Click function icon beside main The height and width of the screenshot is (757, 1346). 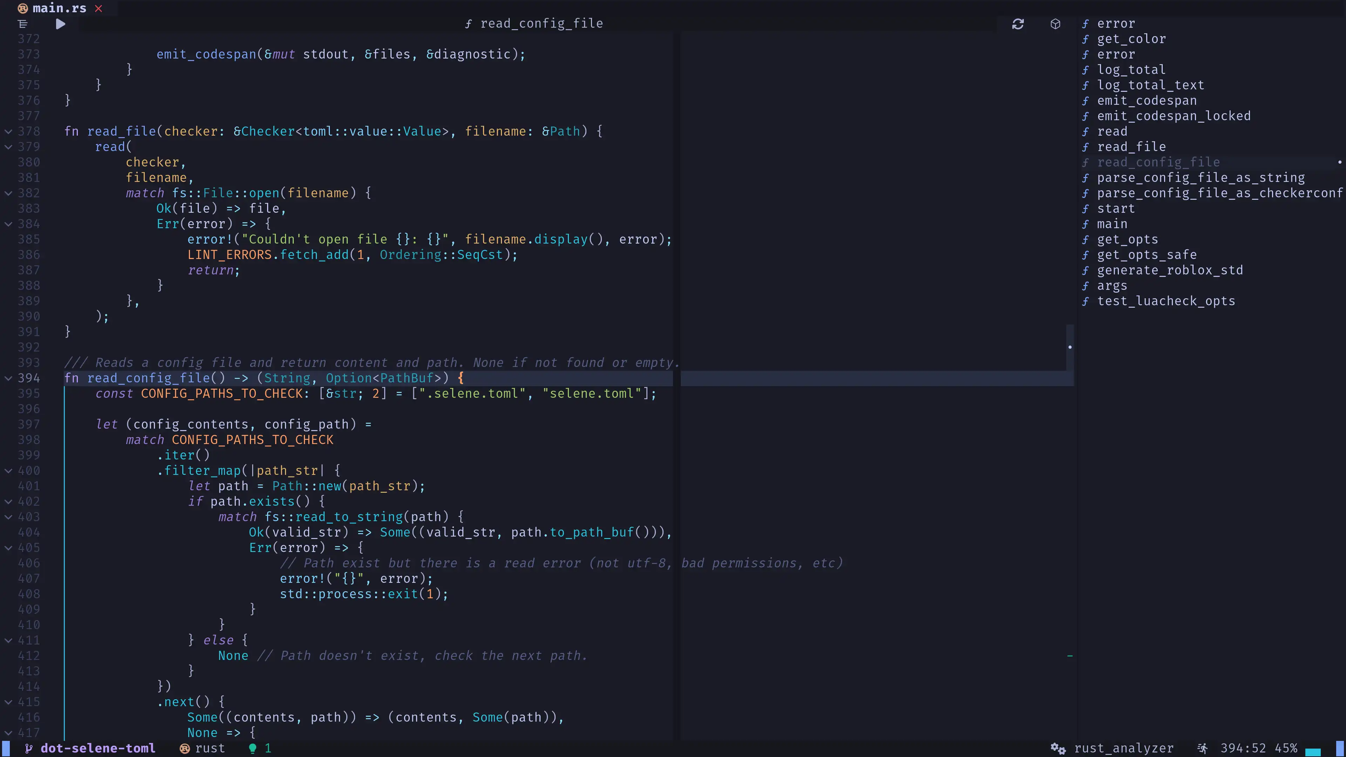[1085, 224]
